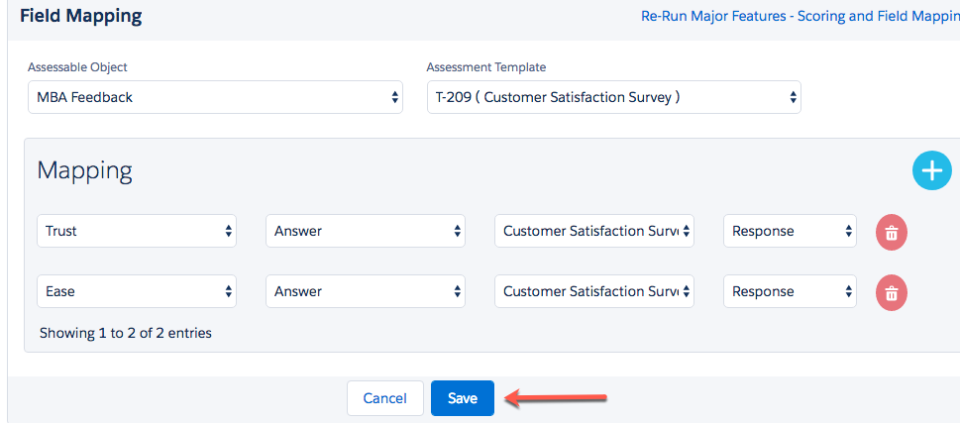
Task: Delete the Trust mapping row
Action: click(891, 232)
